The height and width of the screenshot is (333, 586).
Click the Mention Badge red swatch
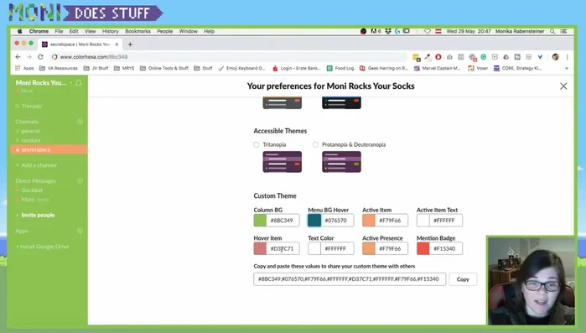point(423,248)
